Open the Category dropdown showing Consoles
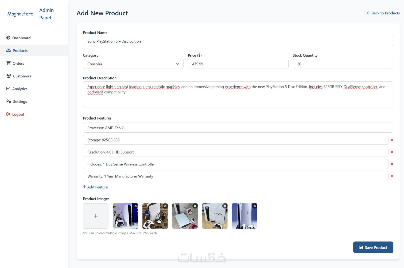Screen dimensions: 404x268 coord(133,64)
